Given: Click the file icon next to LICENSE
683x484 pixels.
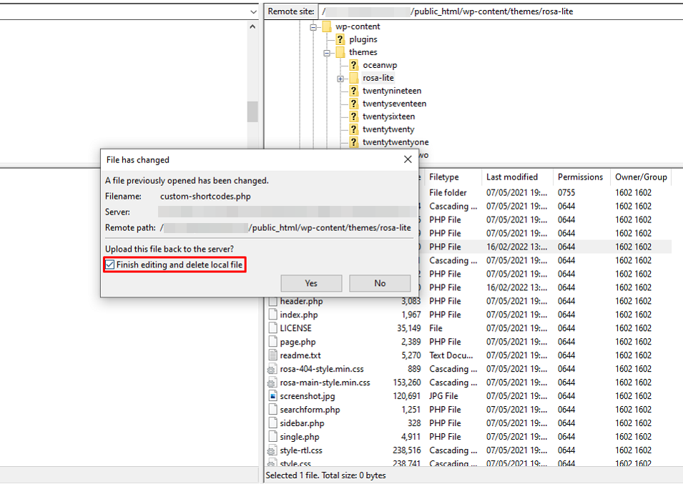Looking at the screenshot, I should click(x=274, y=328).
